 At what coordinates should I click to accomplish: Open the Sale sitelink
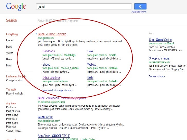[x=90, y=51]
